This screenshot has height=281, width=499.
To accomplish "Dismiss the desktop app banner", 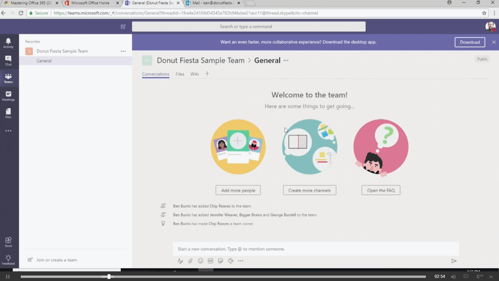I will (x=494, y=42).
